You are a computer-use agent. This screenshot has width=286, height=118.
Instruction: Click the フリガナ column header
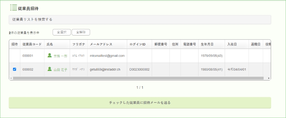pos(79,44)
